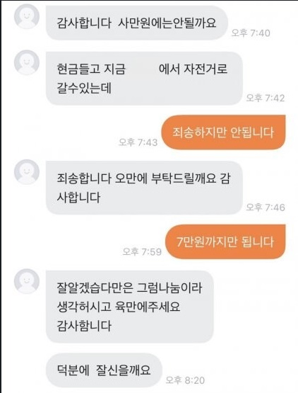Select orange bubble 7만원까지만 됩니다
This screenshot has width=298, height=393.
225,241
